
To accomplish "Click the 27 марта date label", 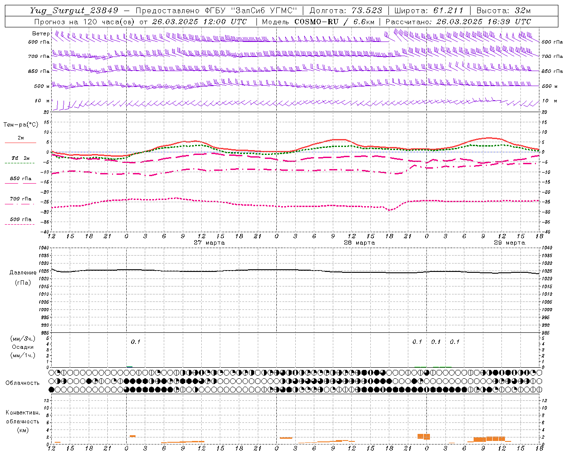I will coord(209,243).
